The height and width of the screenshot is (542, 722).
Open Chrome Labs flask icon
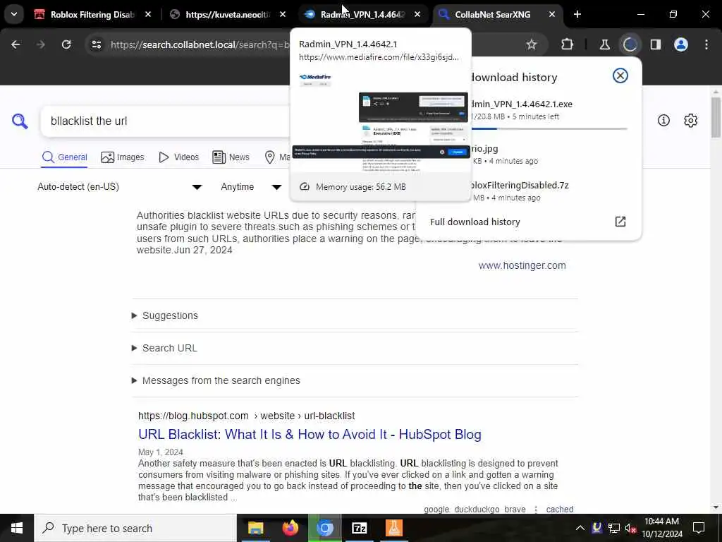click(x=604, y=44)
